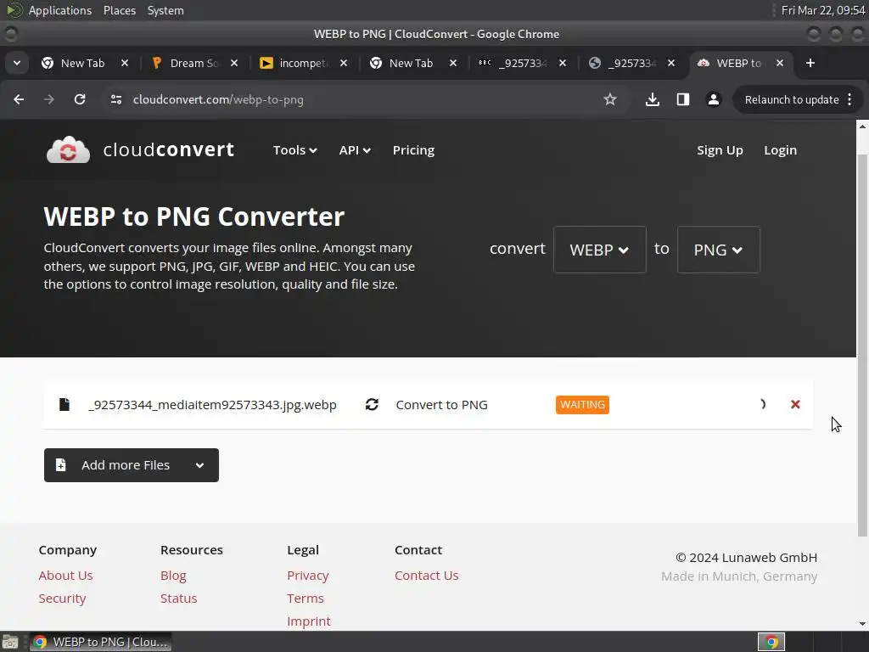Open the tab search chevron
869x652 pixels.
(x=17, y=63)
